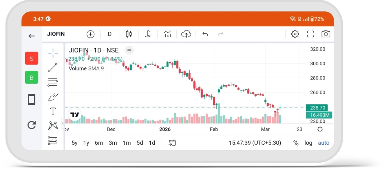
Task: Select the trend line drawing tool
Action: pos(53,68)
